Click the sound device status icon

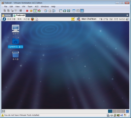[122, 115]
